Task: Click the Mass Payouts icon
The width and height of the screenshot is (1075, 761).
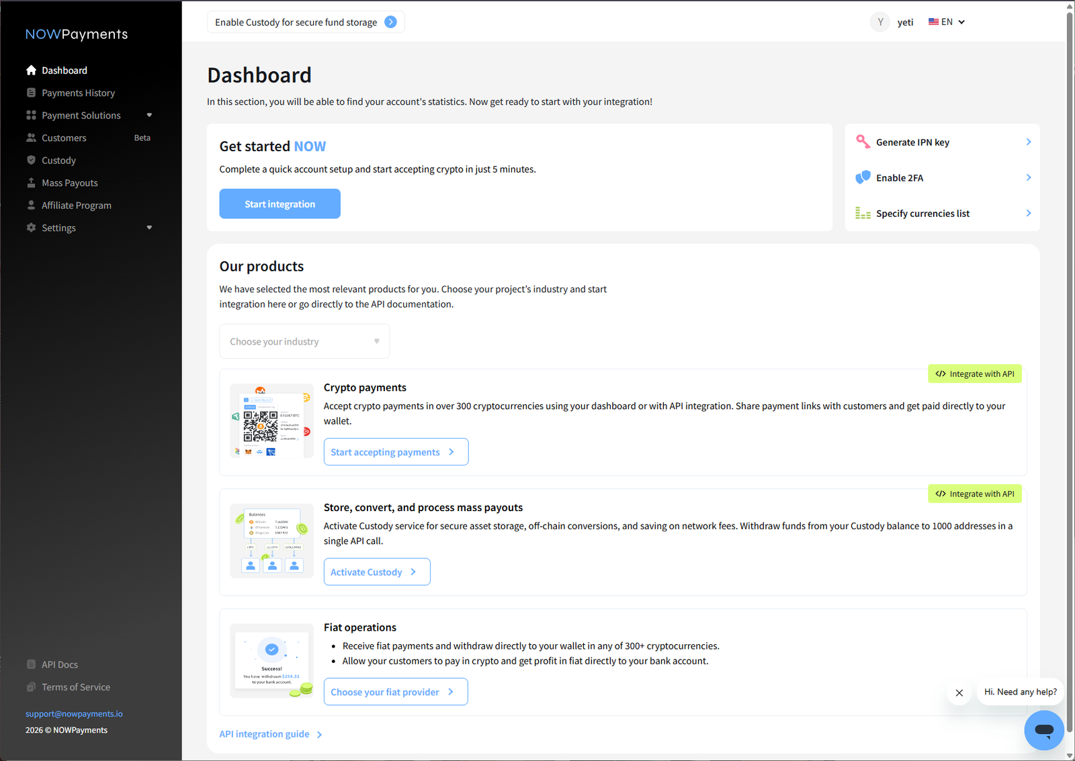Action: click(x=31, y=182)
